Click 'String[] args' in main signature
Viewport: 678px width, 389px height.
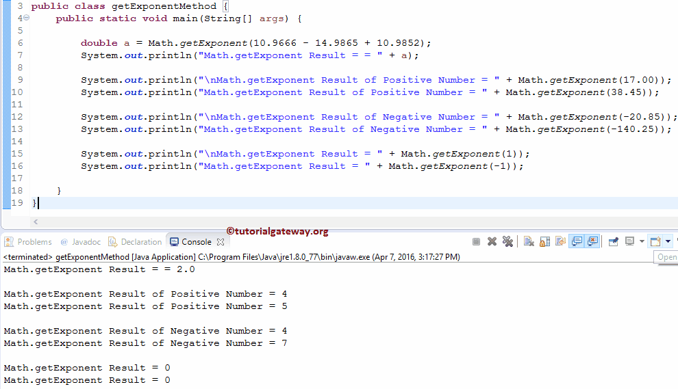(243, 18)
